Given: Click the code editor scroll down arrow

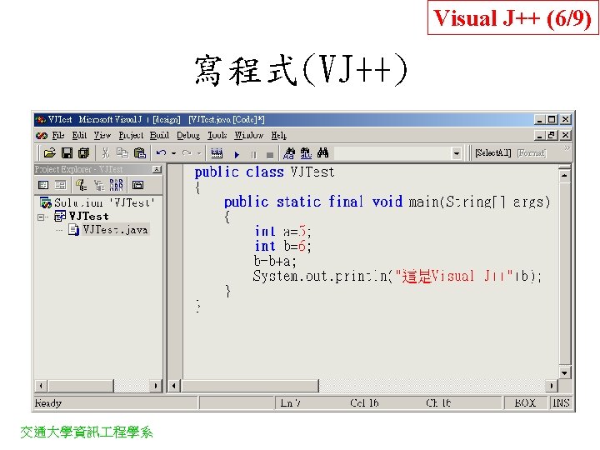Looking at the screenshot, I should click(564, 372).
